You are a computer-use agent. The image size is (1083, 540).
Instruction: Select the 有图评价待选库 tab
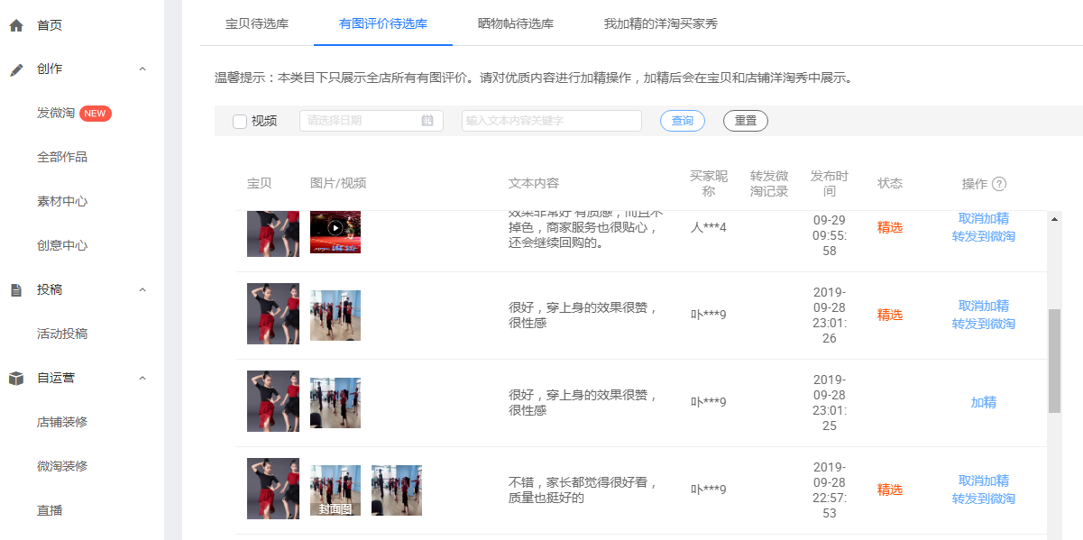pyautogui.click(x=383, y=23)
